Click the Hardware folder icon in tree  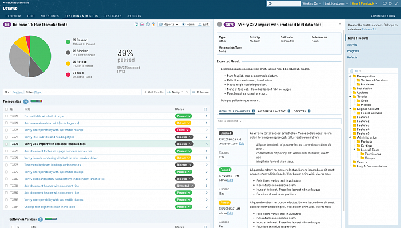pos(358,84)
